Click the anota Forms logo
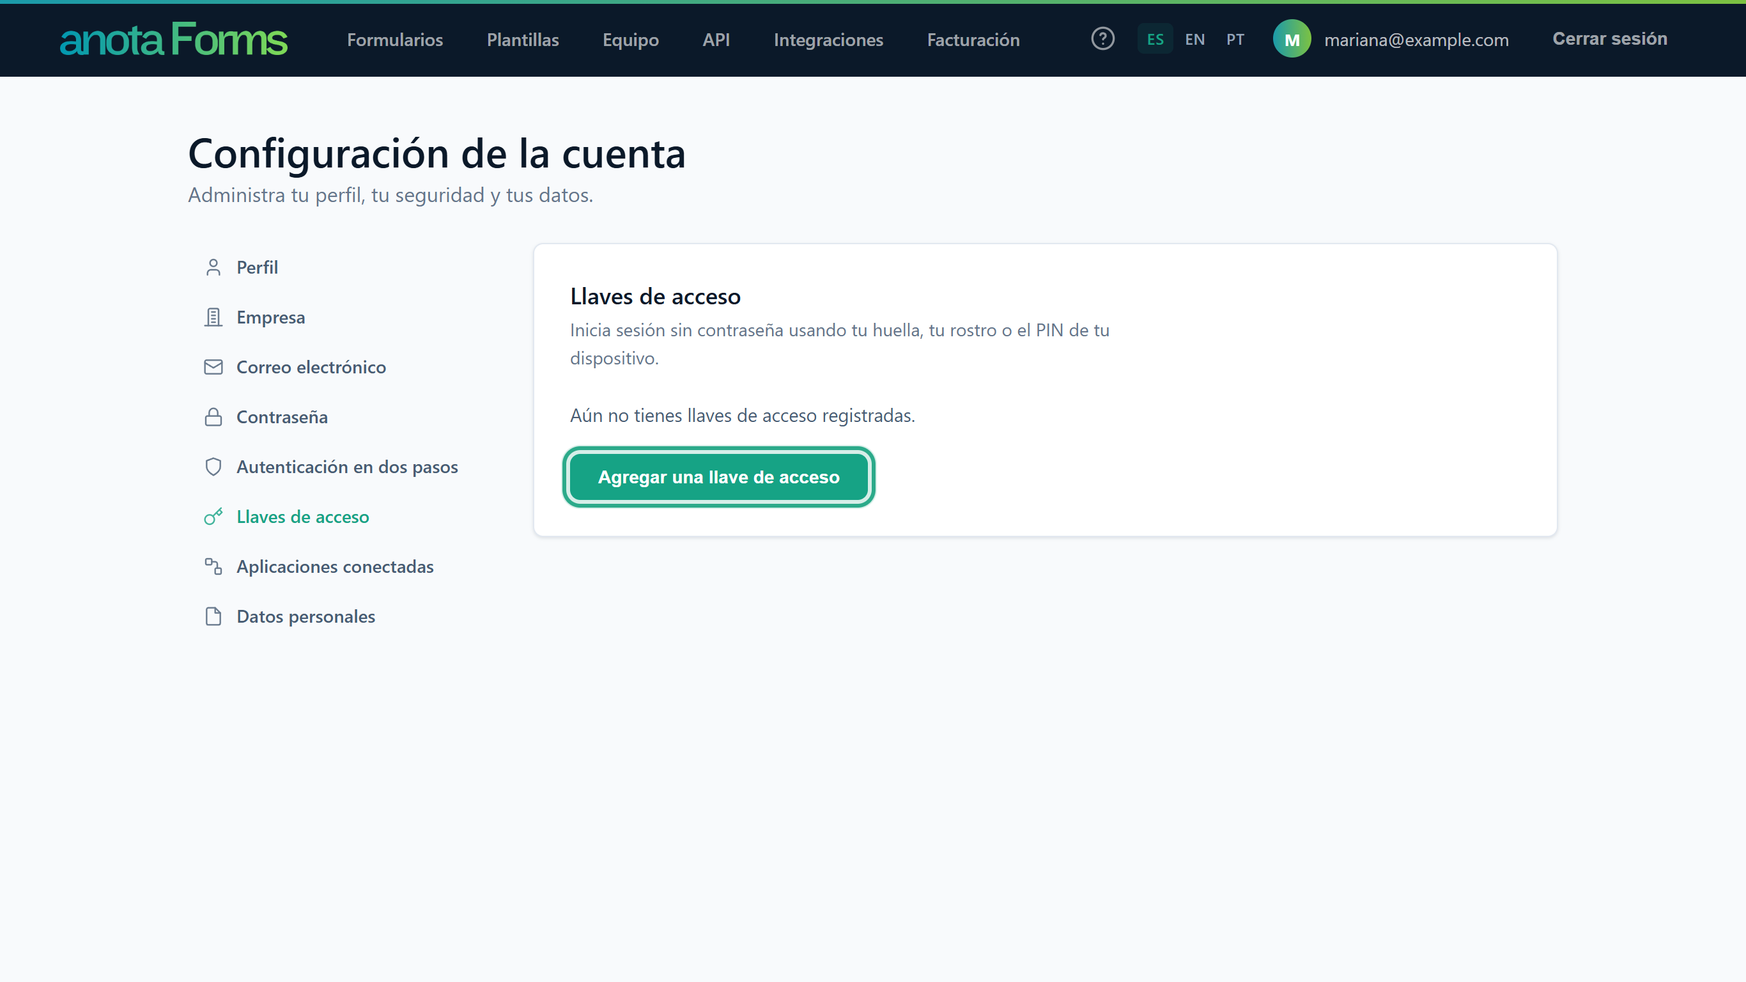The width and height of the screenshot is (1746, 982). pos(174,40)
